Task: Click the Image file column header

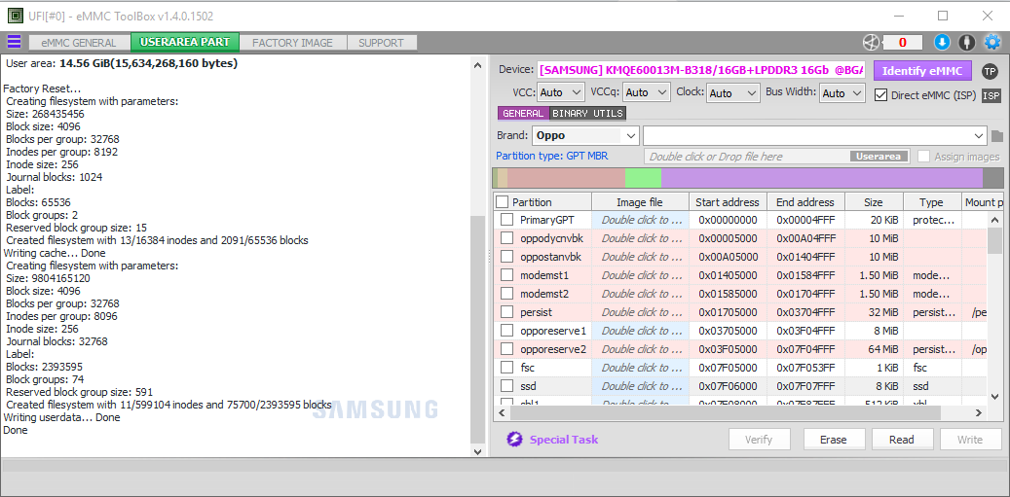Action: pyautogui.click(x=640, y=202)
